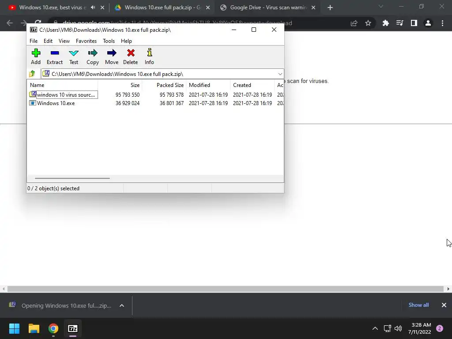Close the Chrome downloads bar
Image resolution: width=452 pixels, height=339 pixels.
coord(444,305)
